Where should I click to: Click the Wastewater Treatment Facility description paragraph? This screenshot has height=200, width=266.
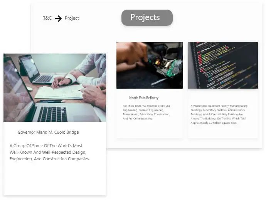(x=219, y=114)
